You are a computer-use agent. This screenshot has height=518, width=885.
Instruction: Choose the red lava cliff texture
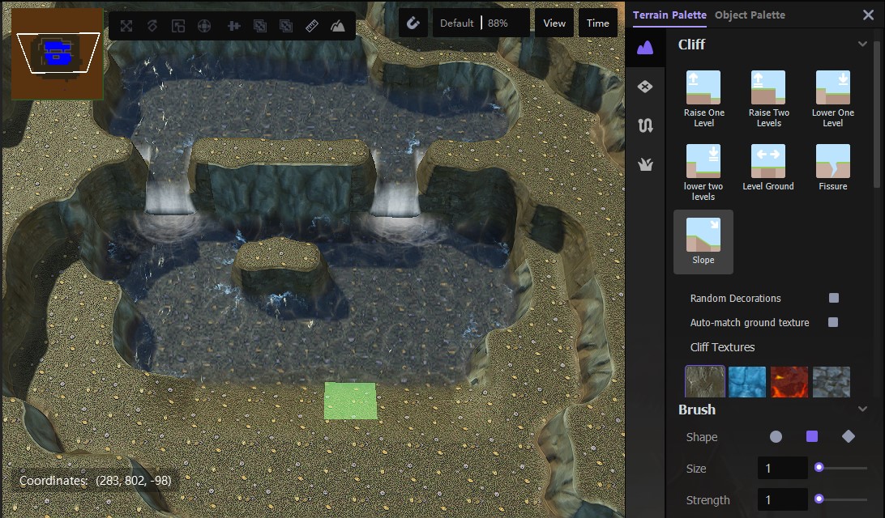pyautogui.click(x=789, y=381)
